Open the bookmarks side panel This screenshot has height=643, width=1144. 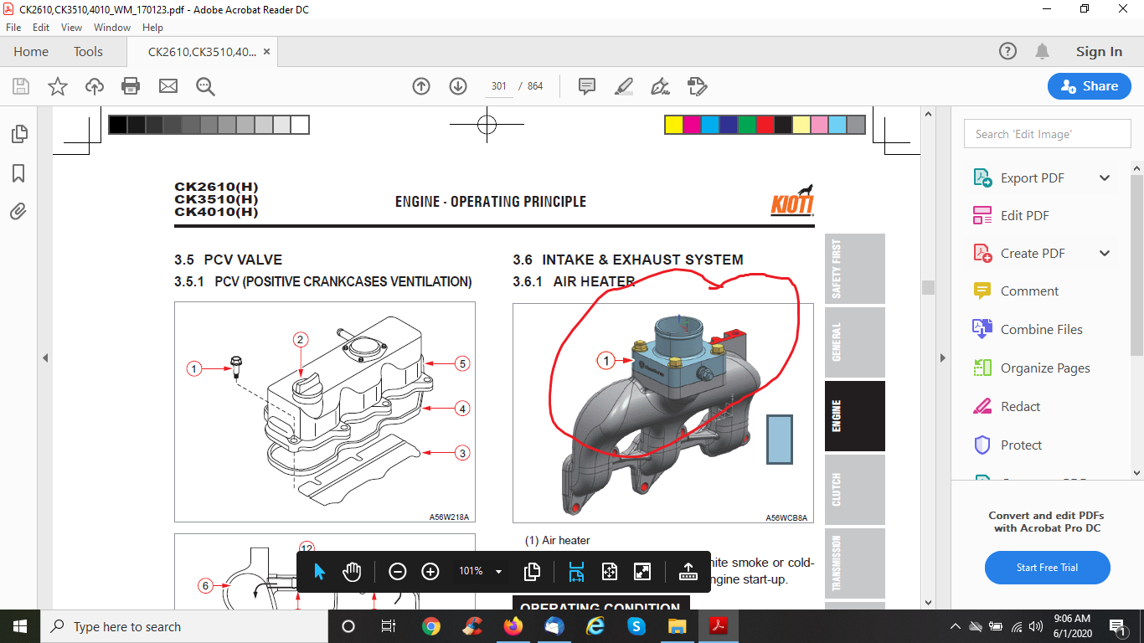(x=18, y=173)
